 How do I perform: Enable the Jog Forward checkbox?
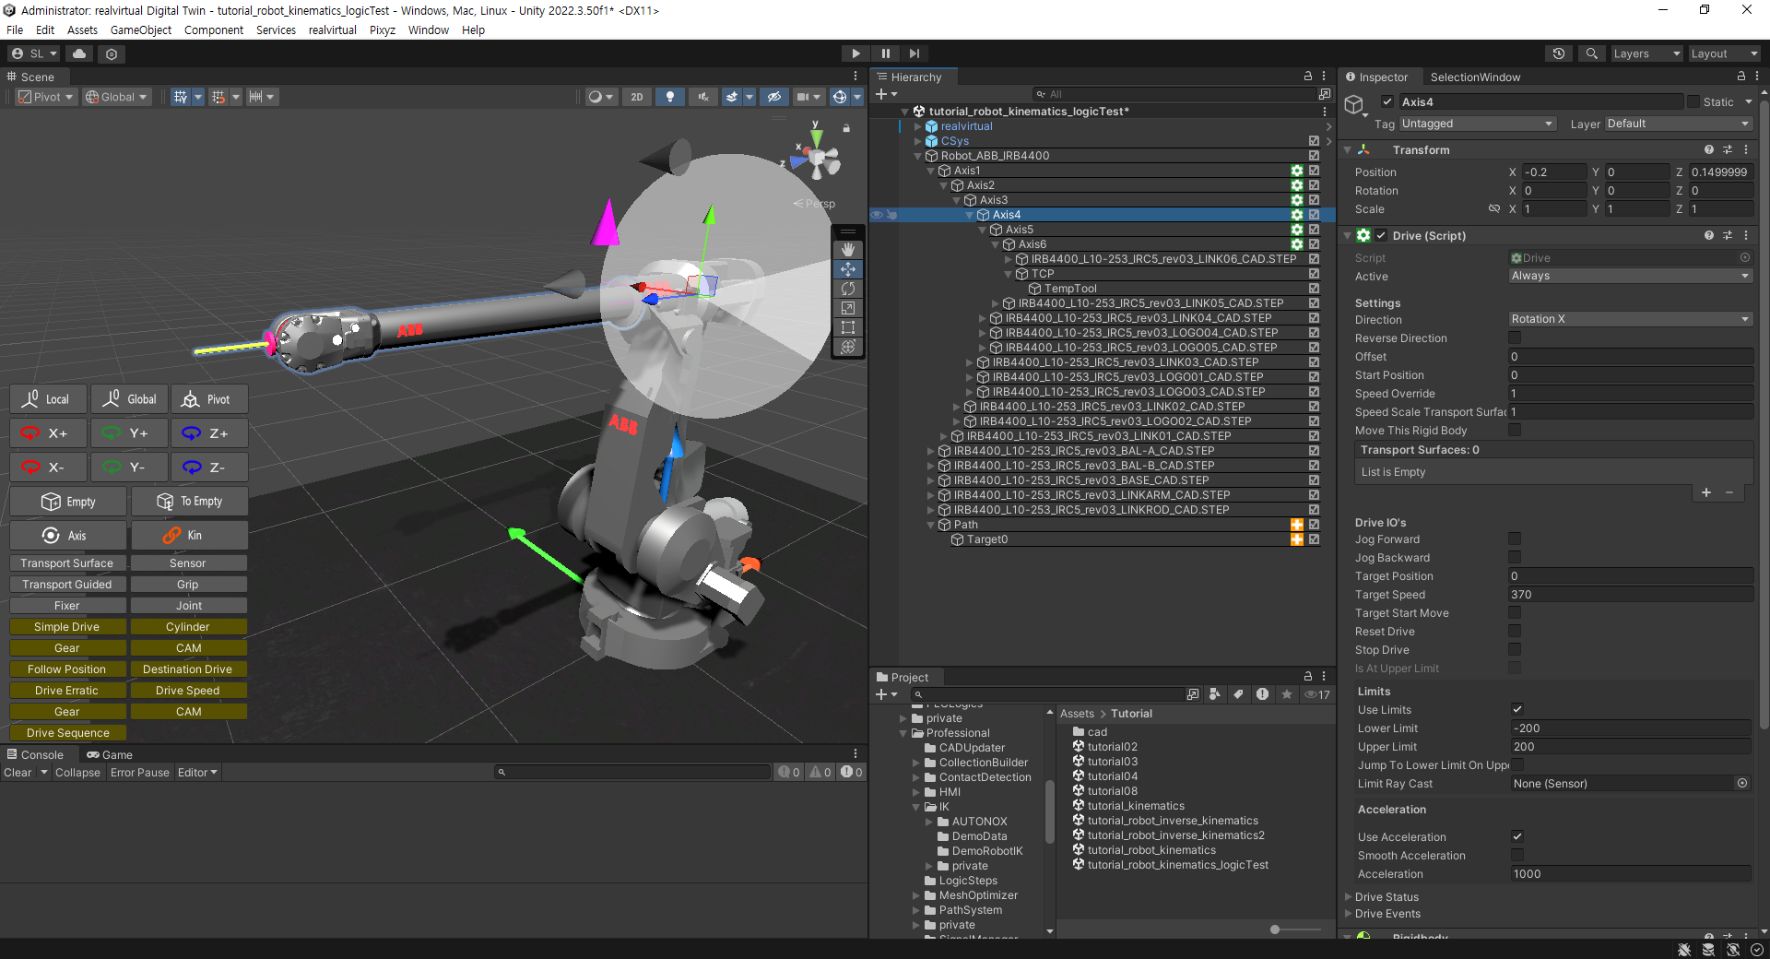tap(1515, 539)
